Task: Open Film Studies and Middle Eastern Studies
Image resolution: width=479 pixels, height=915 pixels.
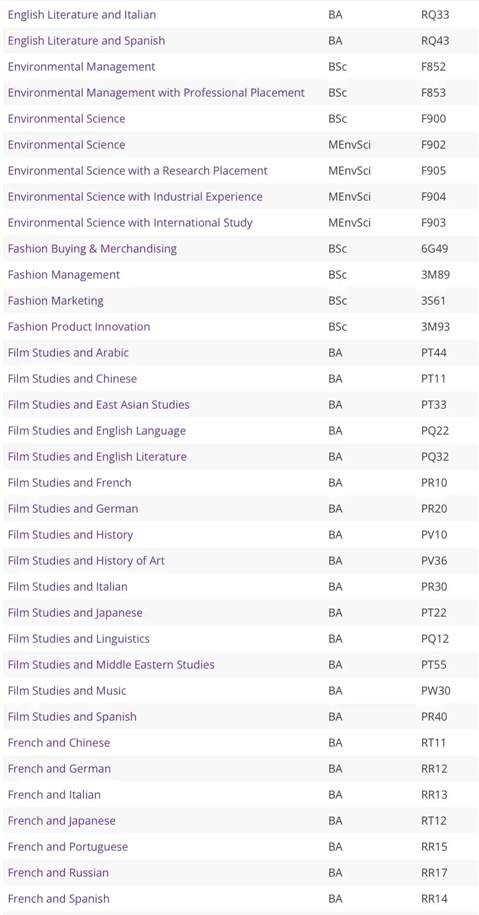Action: click(x=111, y=665)
